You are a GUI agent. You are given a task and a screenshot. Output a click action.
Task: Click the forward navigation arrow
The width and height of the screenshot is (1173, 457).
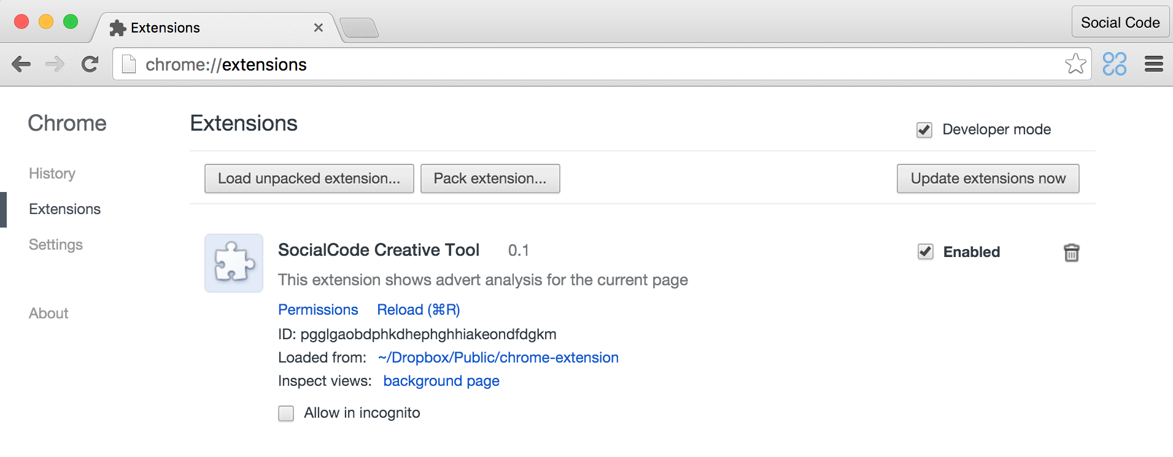click(55, 64)
